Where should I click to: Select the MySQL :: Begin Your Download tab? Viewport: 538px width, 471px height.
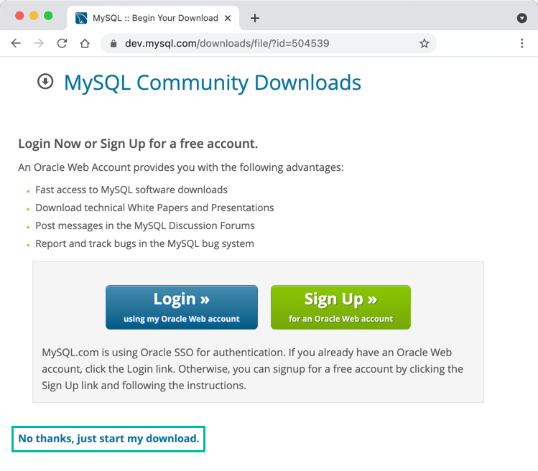tap(153, 18)
